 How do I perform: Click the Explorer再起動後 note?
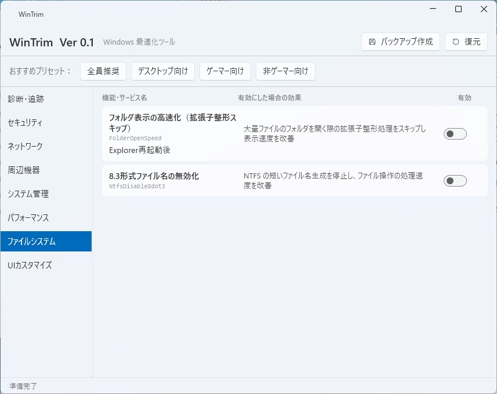point(140,150)
